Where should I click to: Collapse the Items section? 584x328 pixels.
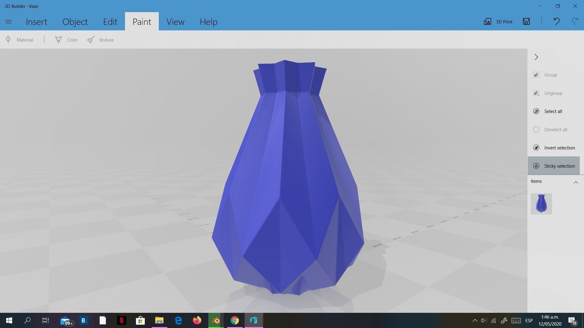click(575, 182)
